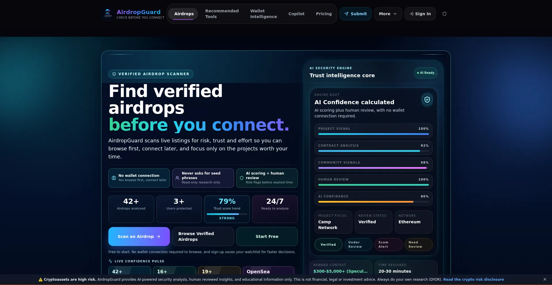Click the users icon in seed phrases card

[177, 178]
